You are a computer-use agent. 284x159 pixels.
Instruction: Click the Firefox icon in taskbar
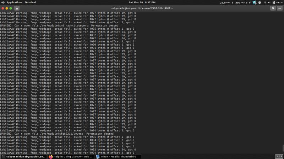point(50,157)
